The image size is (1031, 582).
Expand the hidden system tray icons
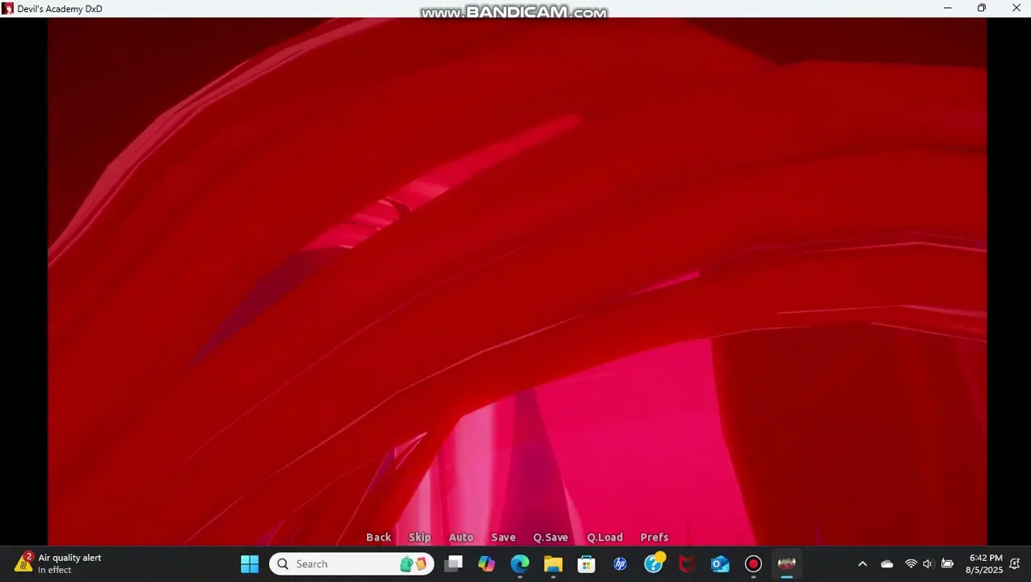[862, 563]
